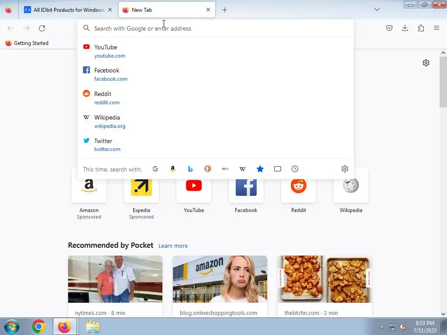This screenshot has height=335, width=447.
Task: Search open tabs using the tabs icon
Action: (x=278, y=169)
